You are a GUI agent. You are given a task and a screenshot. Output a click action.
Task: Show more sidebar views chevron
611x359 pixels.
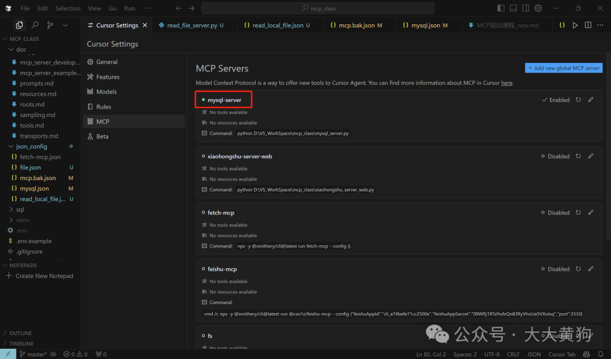66,25
